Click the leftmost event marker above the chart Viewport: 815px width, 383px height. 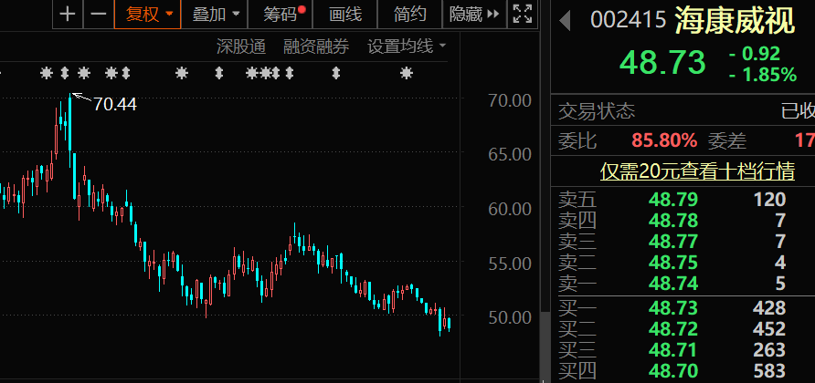(x=47, y=73)
